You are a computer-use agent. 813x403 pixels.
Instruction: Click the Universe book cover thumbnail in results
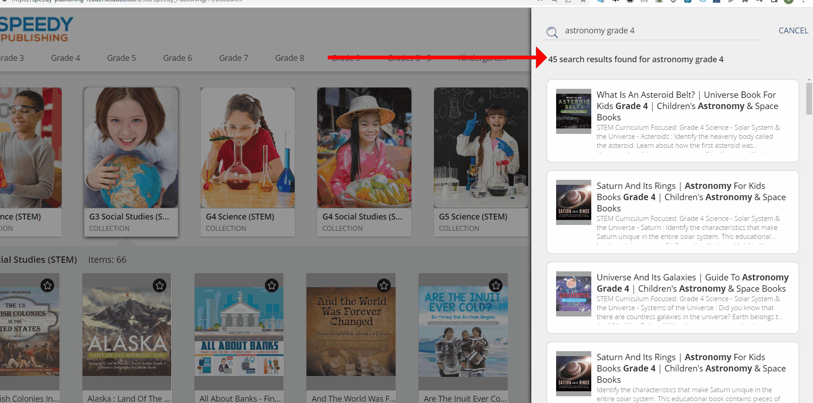click(574, 294)
